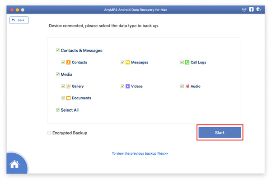Screen dimensions: 271x181
Task: Click the Messages label
Action: 140,62
